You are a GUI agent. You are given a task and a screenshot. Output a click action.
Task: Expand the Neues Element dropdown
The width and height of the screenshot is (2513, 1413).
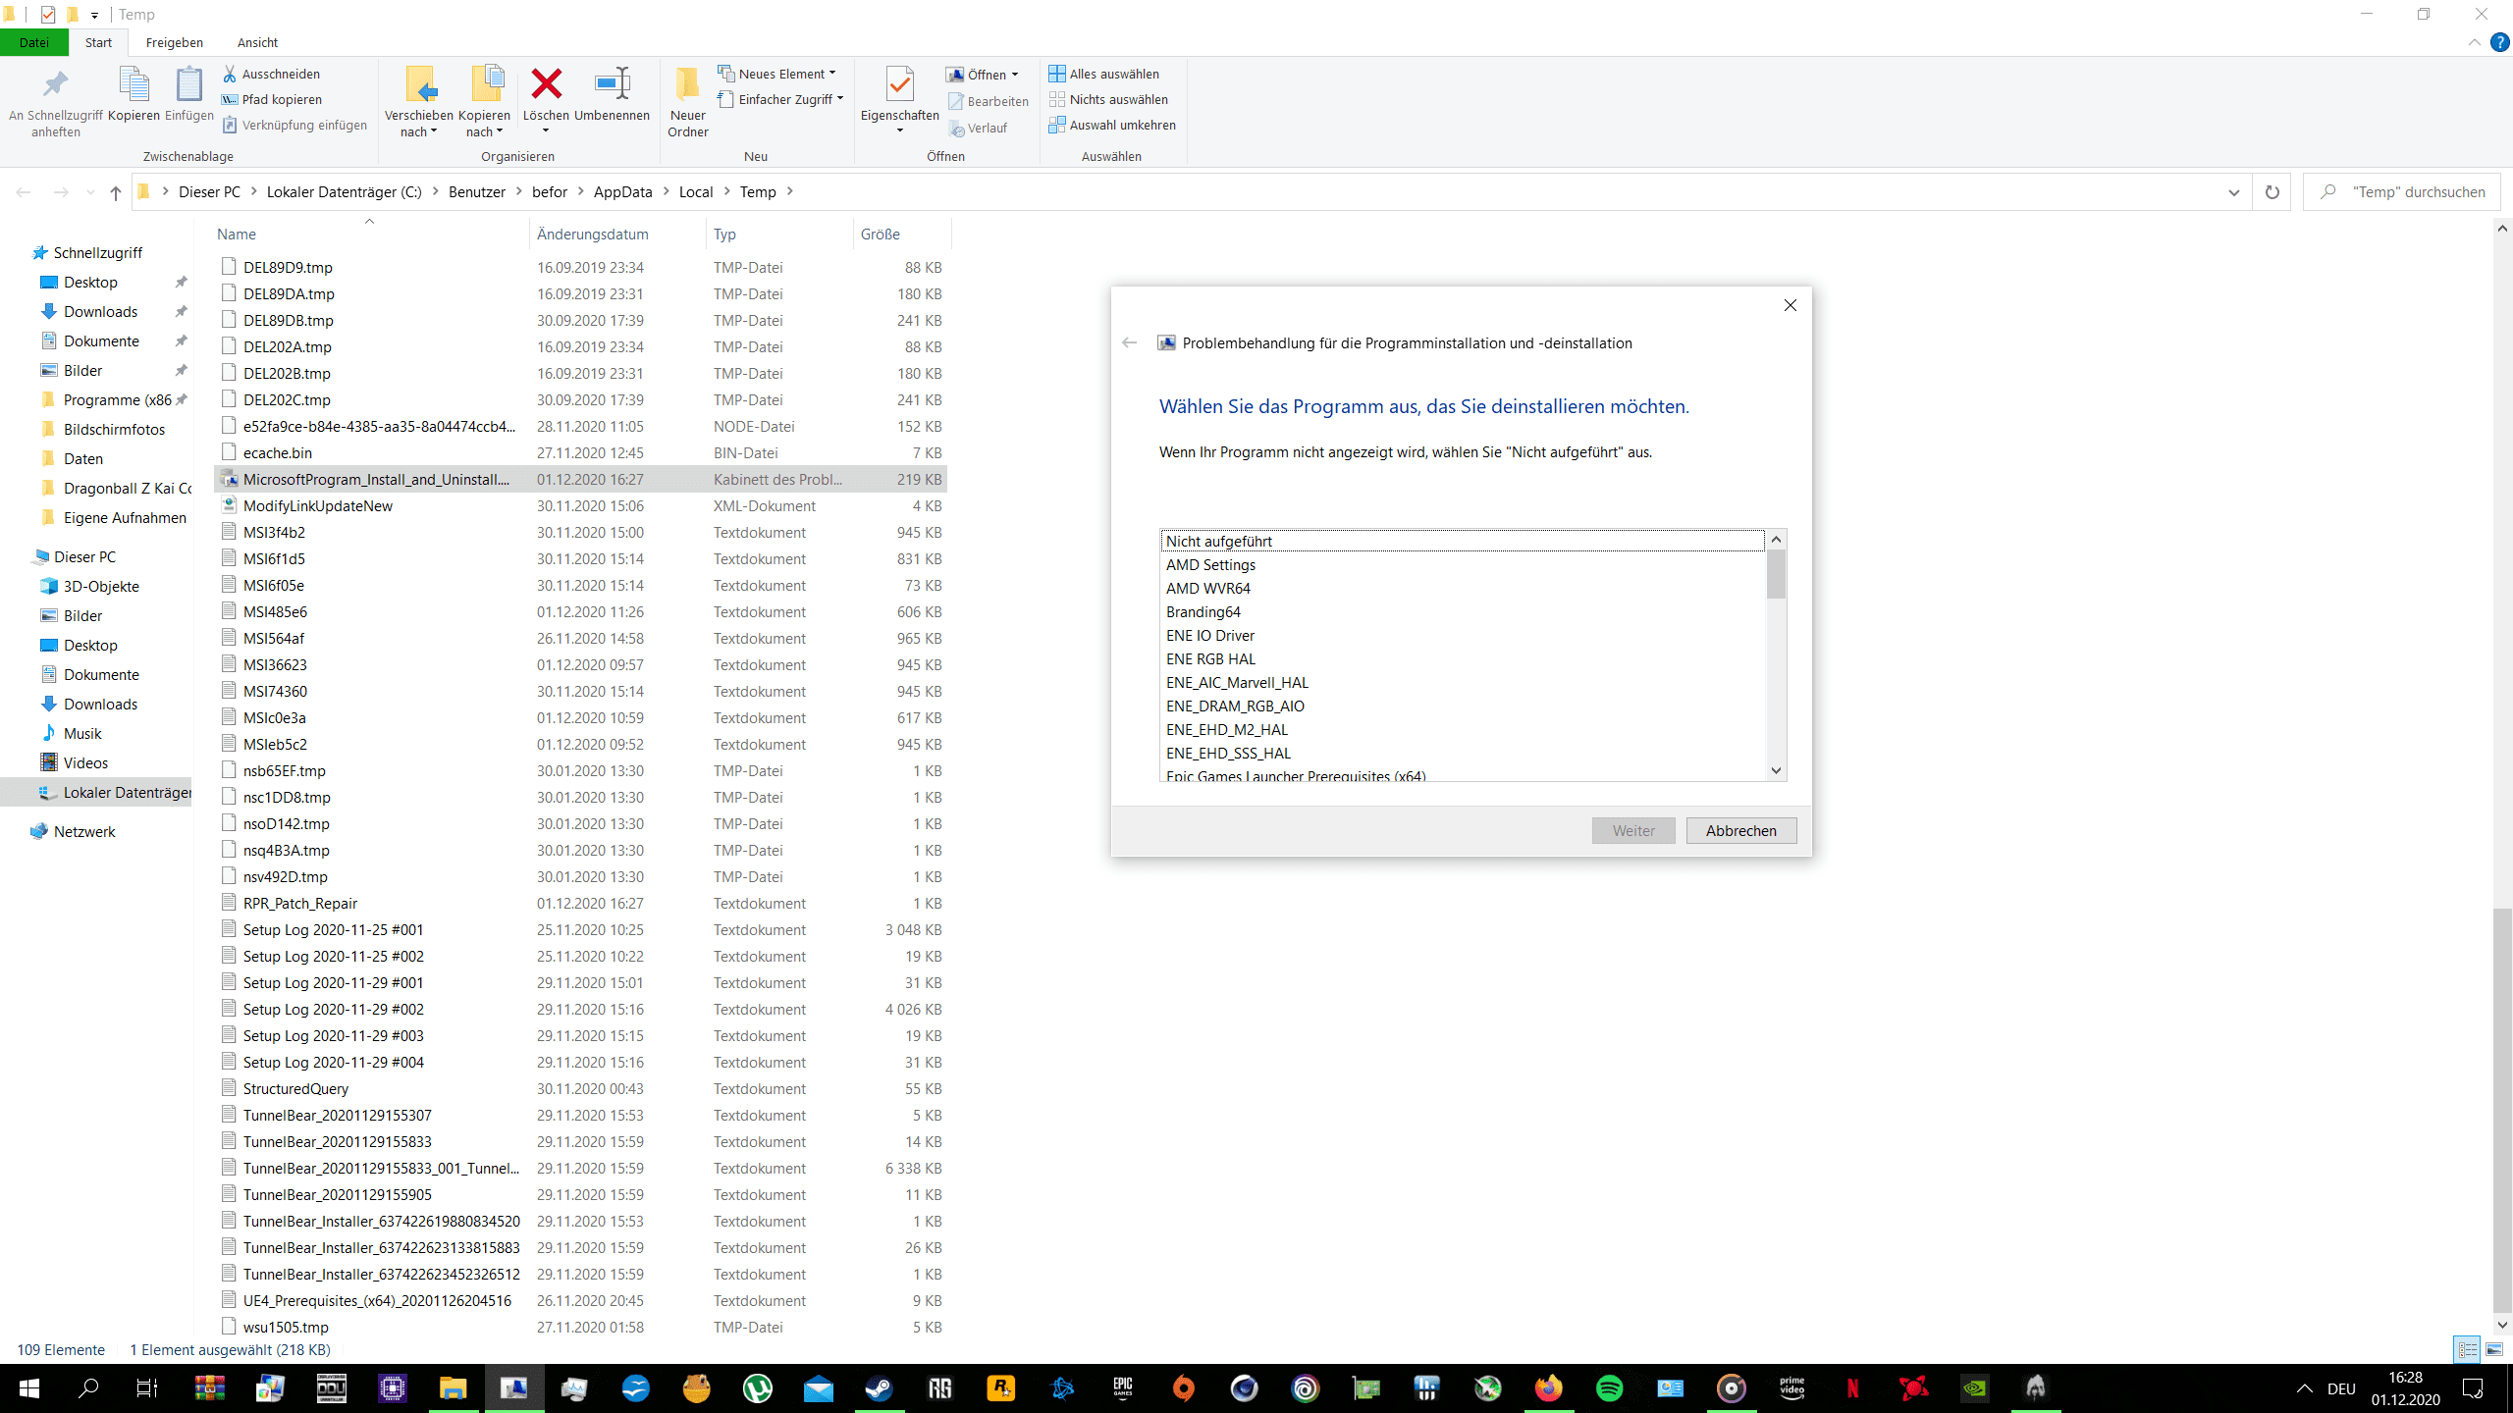pyautogui.click(x=777, y=74)
